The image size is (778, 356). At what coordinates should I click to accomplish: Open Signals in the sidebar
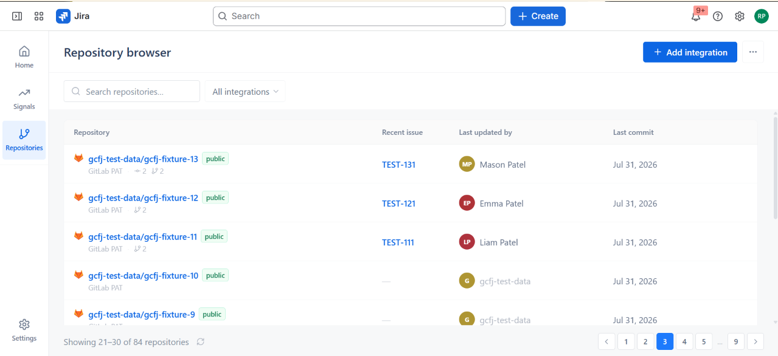coord(24,98)
